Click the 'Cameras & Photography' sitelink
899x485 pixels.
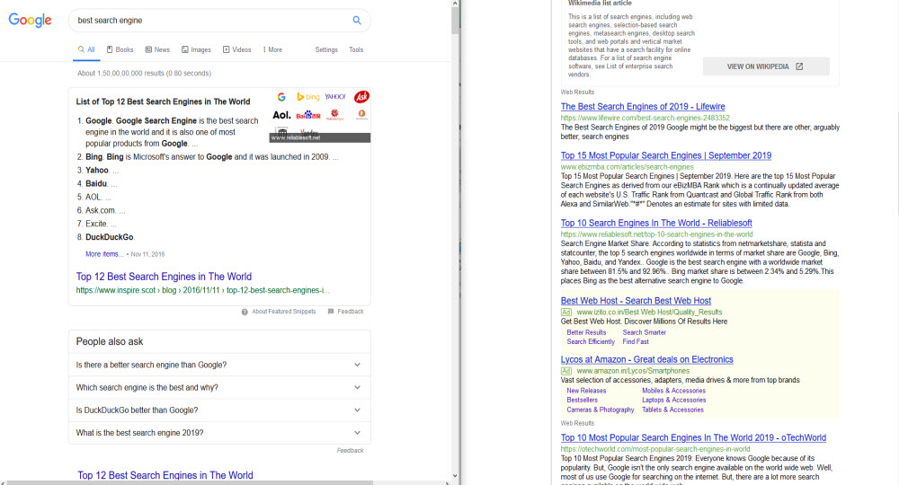coord(601,410)
